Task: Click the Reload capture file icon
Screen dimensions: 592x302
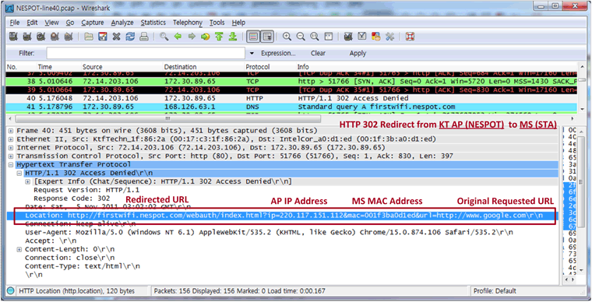Action: (130, 37)
